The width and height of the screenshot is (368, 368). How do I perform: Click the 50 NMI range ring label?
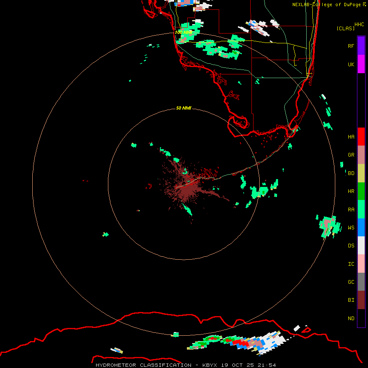pos(184,108)
